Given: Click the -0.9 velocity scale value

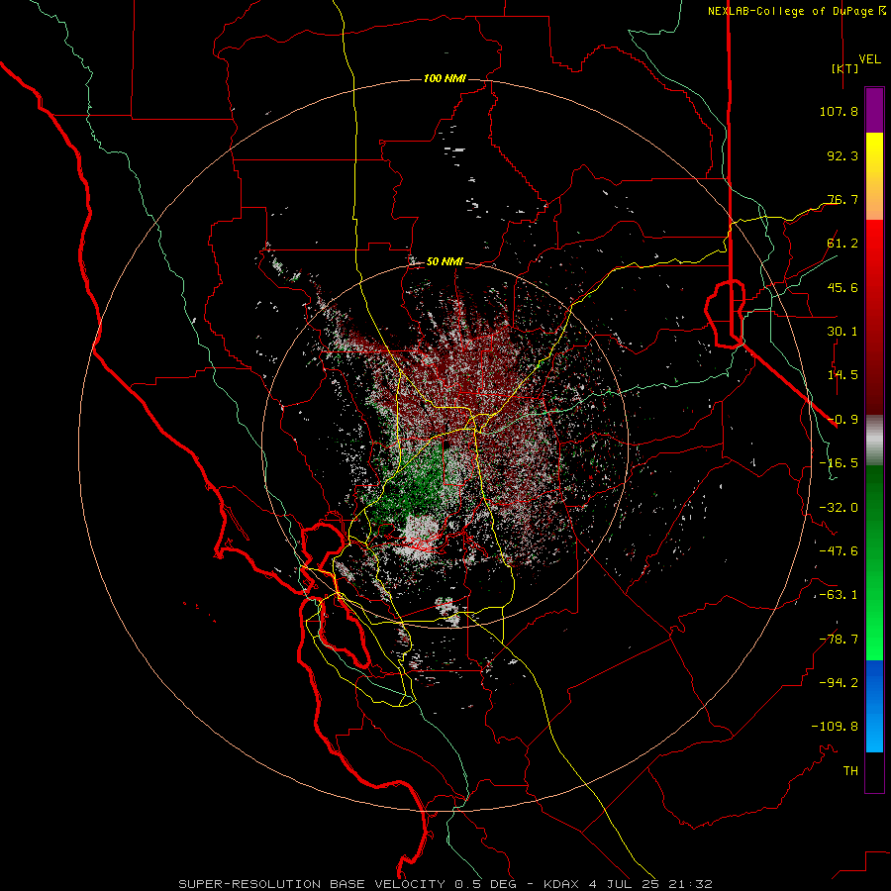Looking at the screenshot, I should (x=842, y=420).
